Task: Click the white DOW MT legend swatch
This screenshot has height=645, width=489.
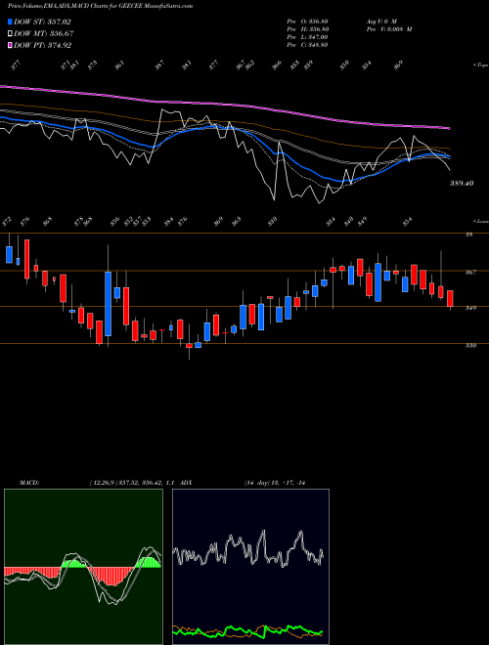Action: pos(10,33)
